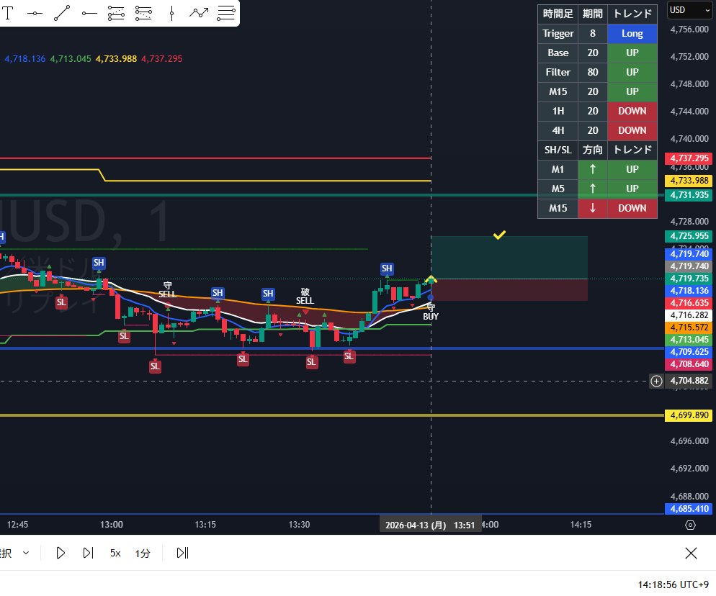Select the Text drawing tool
Screen dimensions: 716x596
point(7,13)
